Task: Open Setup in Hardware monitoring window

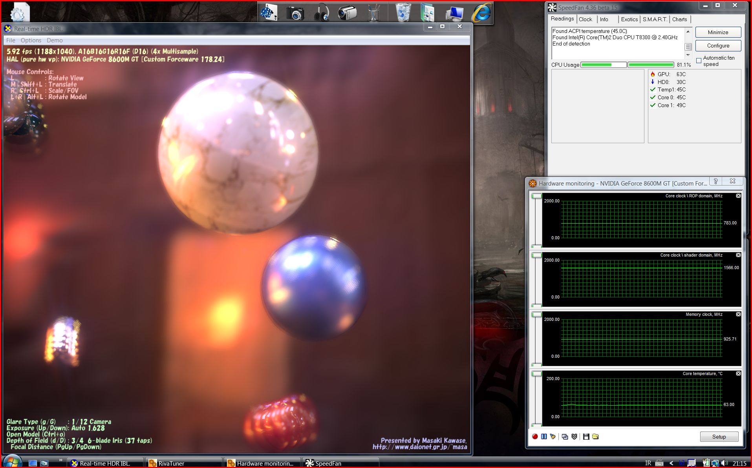Action: tap(719, 437)
